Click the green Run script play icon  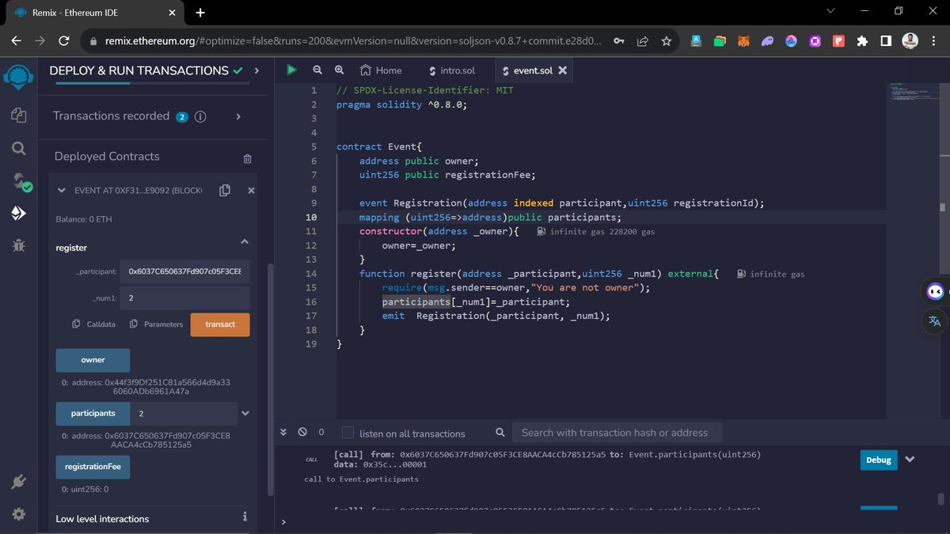tap(291, 70)
